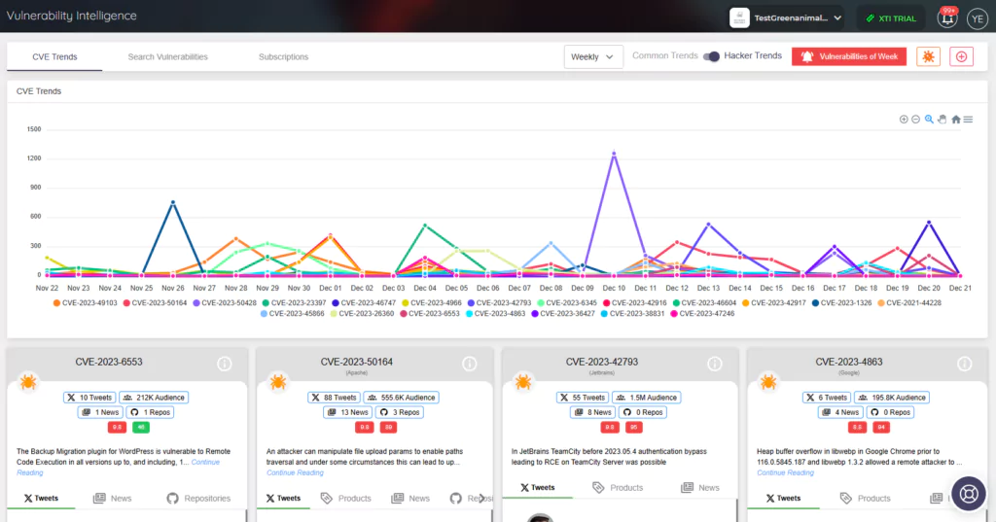The width and height of the screenshot is (996, 522).
Task: Toggle CVE-2023-50164 series in legend
Action: (x=155, y=303)
